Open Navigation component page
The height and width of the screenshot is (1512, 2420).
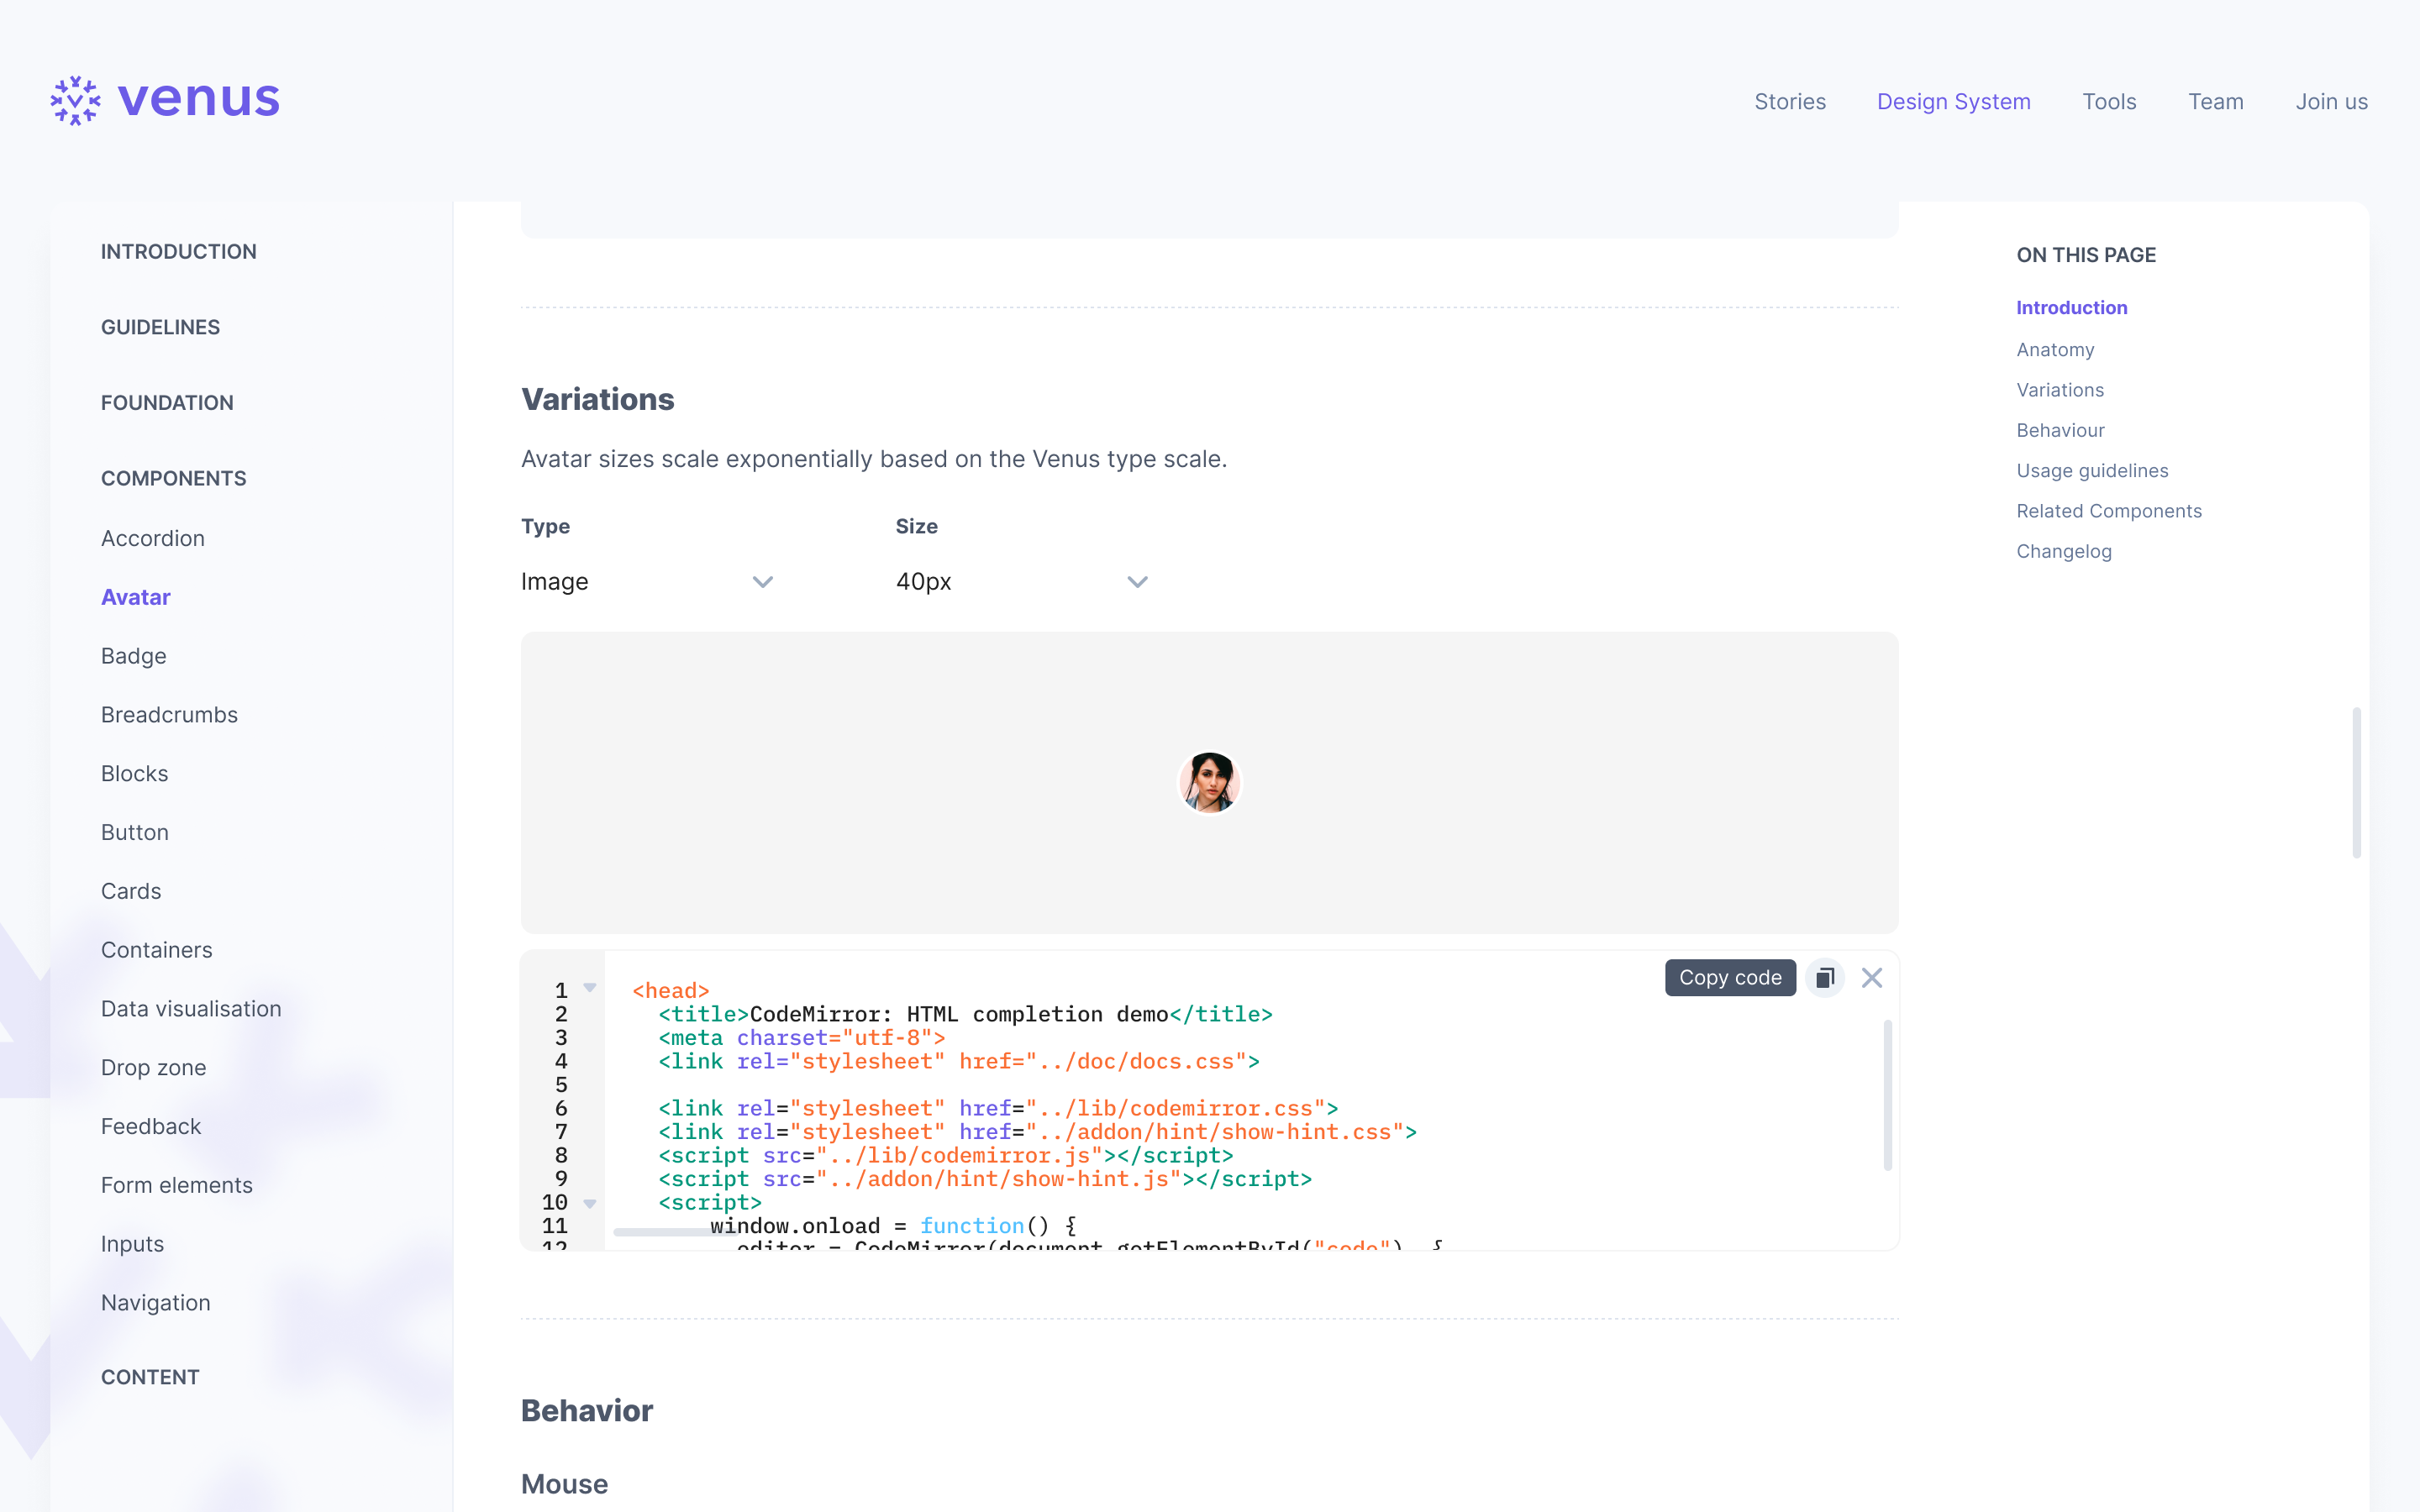tap(156, 1303)
